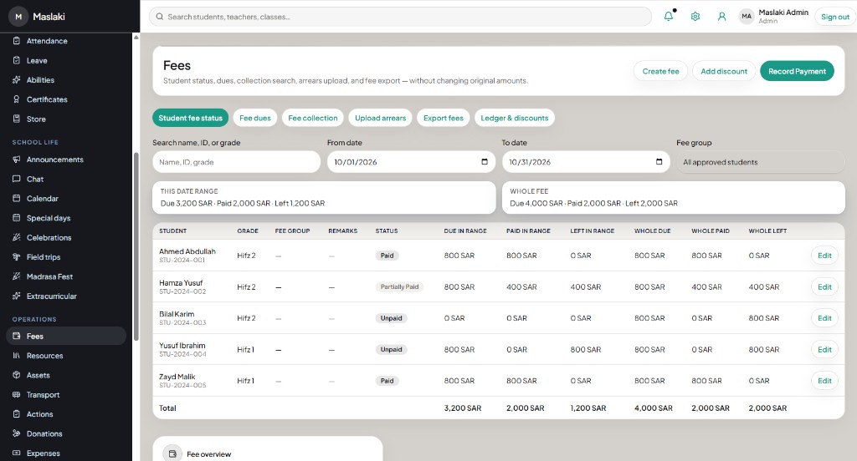Open Attendance from the sidebar

click(x=67, y=41)
